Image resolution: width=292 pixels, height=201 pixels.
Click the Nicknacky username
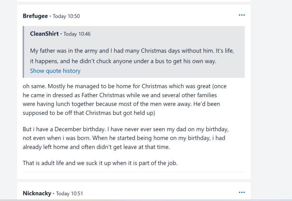37,193
